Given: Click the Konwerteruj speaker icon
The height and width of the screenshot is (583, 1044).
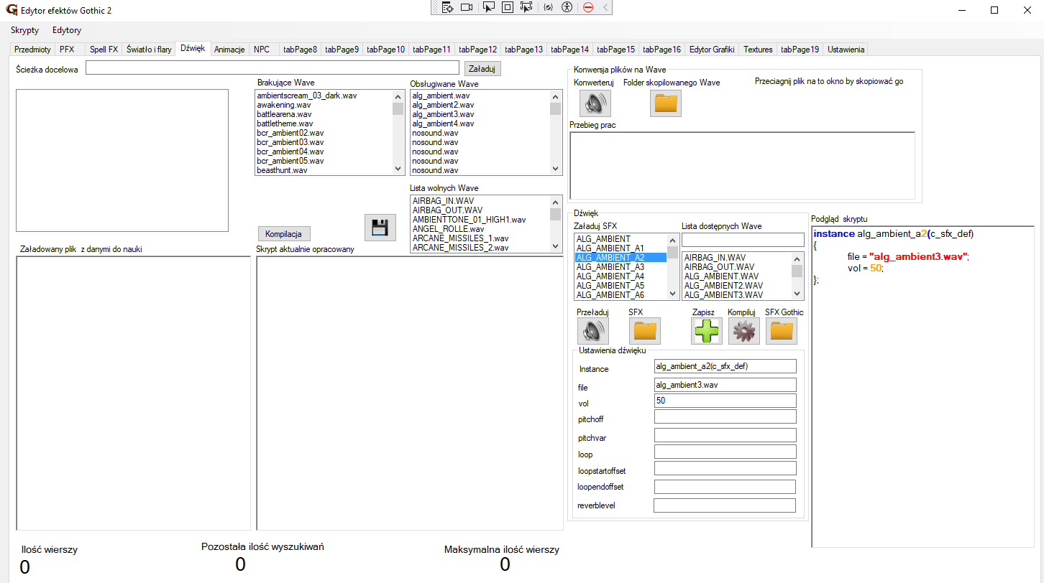Looking at the screenshot, I should click(x=595, y=103).
